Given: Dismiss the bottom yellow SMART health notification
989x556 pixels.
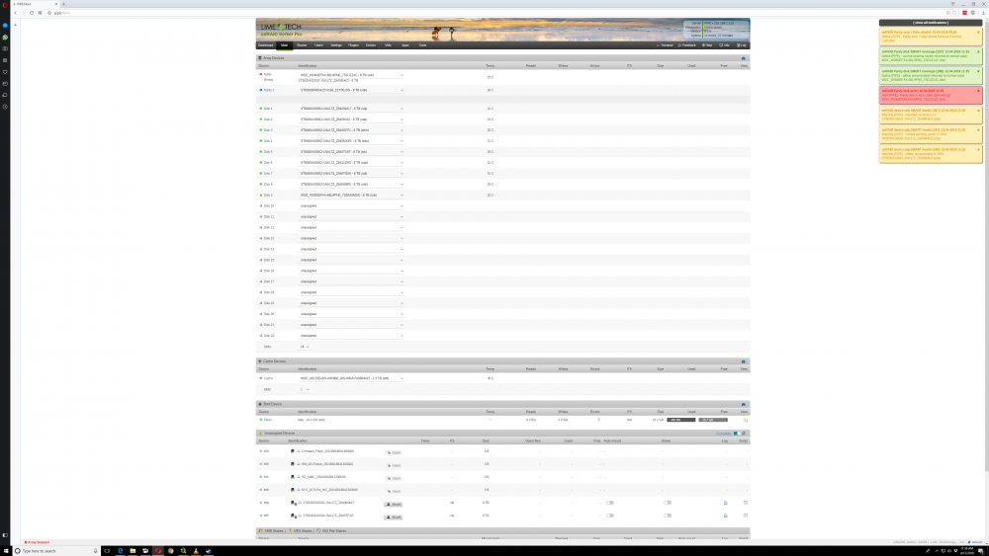Looking at the screenshot, I should [978, 149].
